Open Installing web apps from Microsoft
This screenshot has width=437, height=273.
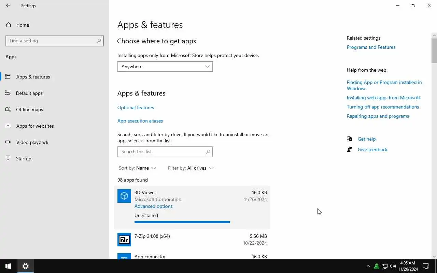[x=383, y=98]
